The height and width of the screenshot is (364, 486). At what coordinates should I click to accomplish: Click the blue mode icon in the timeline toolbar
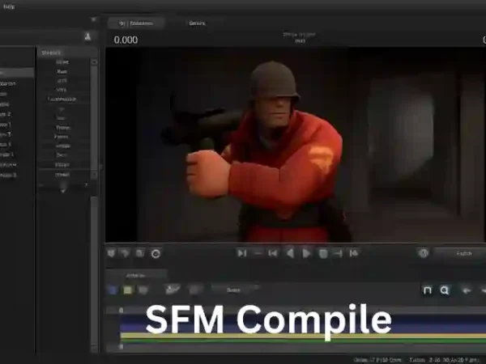[113, 290]
